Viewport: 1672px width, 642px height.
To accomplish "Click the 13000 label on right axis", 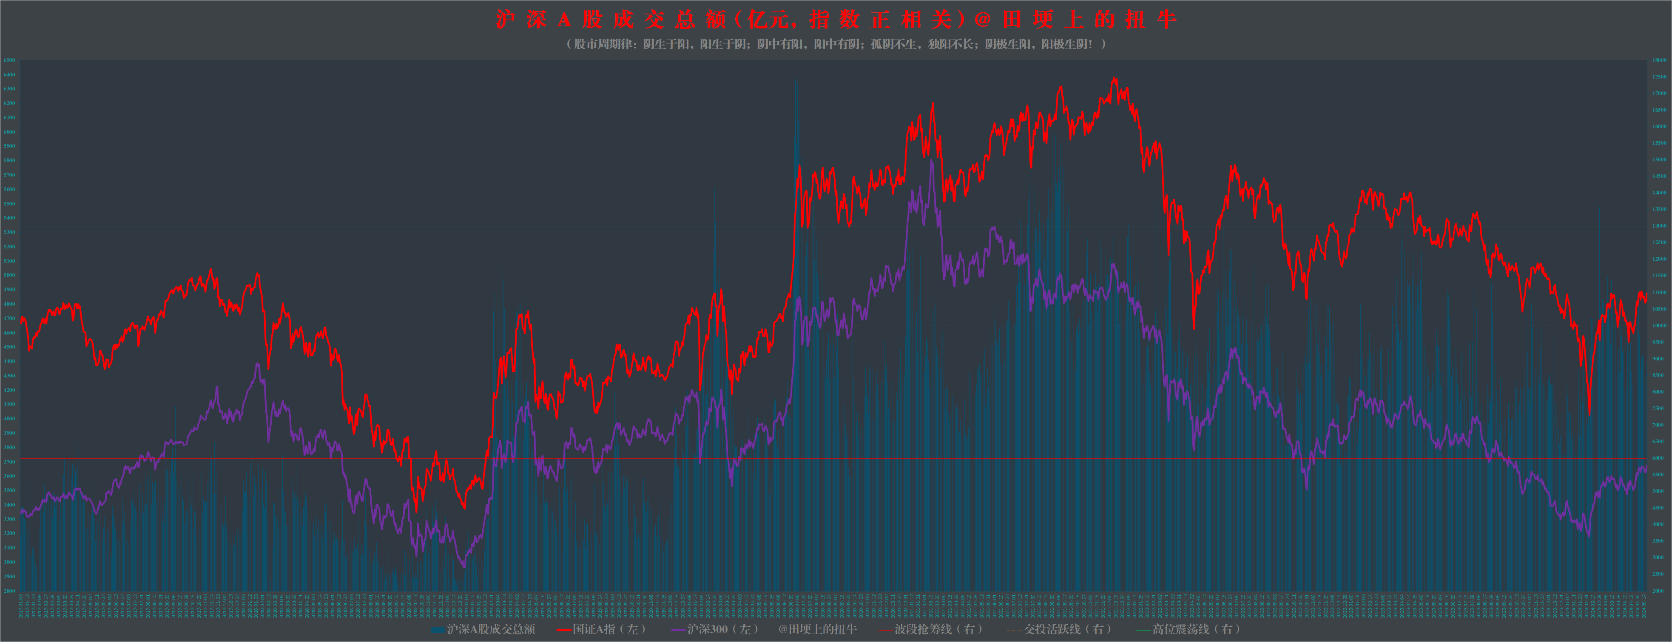I will 1659,226.
